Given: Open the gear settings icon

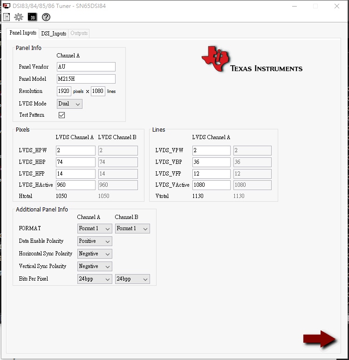Looking at the screenshot, I should (x=19, y=17).
